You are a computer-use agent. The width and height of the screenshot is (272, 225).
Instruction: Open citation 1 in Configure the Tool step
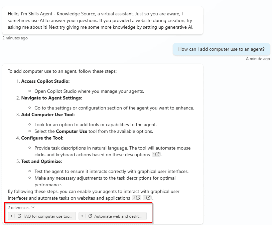[156, 155]
